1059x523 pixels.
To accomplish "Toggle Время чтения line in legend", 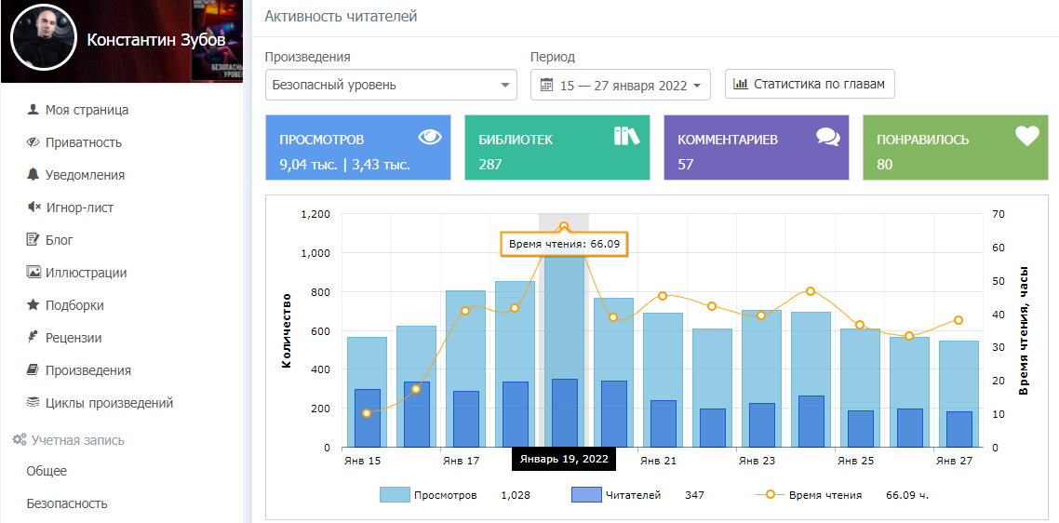I will [x=808, y=495].
